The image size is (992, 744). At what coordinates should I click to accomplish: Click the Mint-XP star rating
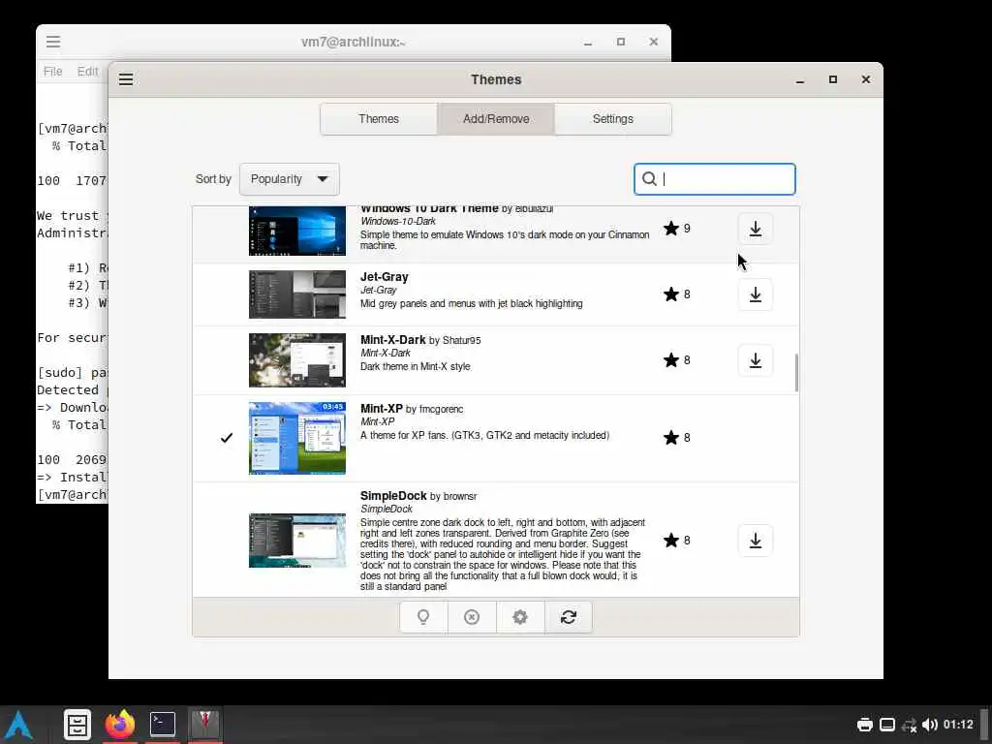[677, 438]
